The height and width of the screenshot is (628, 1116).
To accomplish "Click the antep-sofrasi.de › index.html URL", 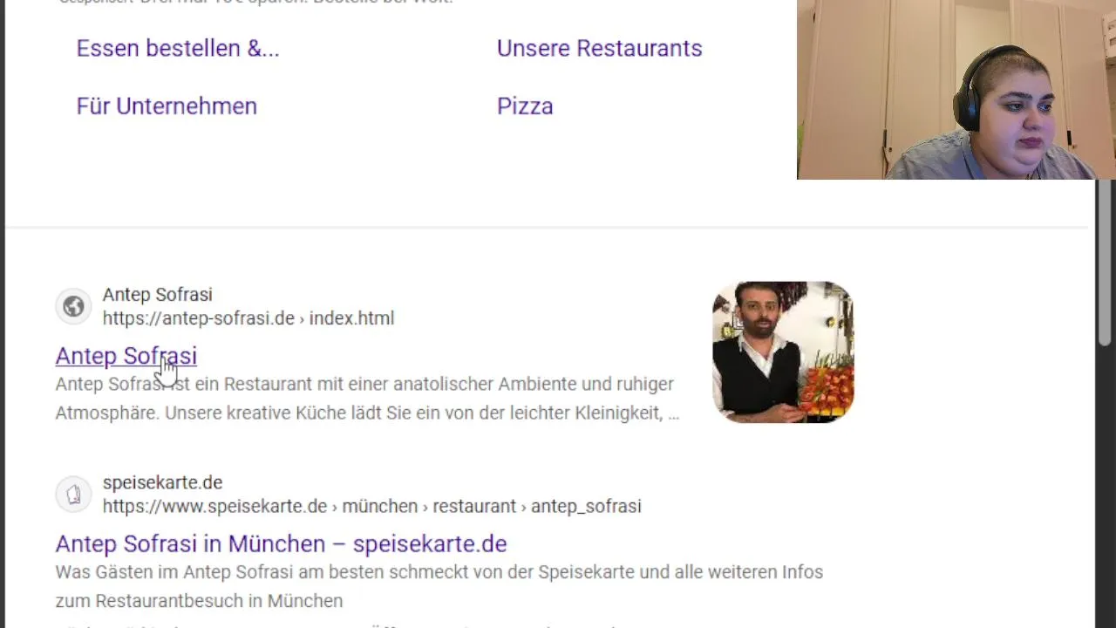I will tap(248, 318).
